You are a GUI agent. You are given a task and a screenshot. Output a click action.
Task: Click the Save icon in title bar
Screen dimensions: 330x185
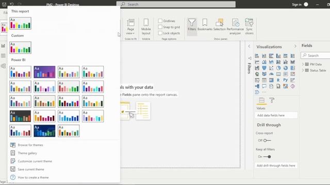tap(4, 4)
